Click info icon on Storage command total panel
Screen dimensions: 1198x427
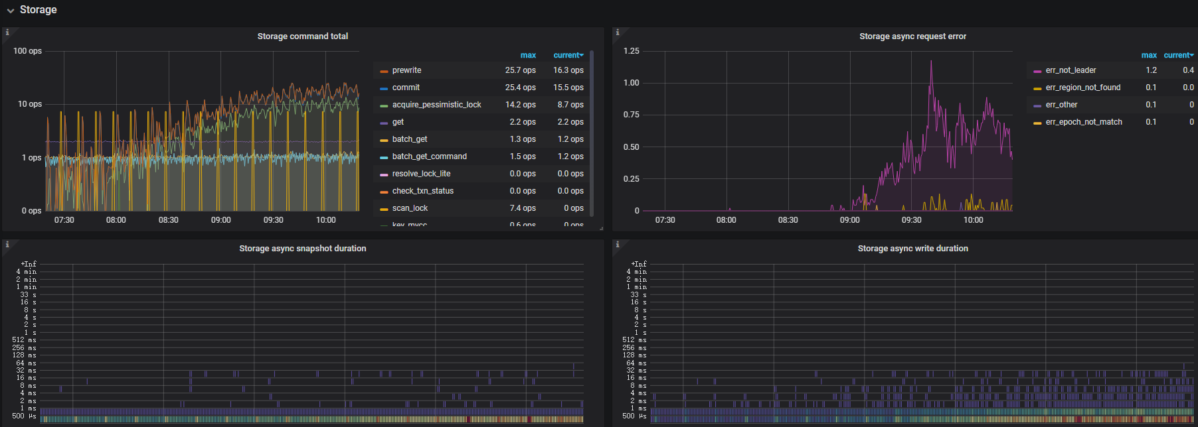click(7, 32)
